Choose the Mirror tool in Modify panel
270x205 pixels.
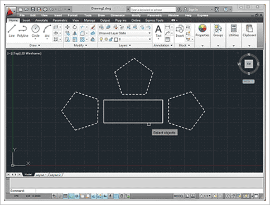click(75, 33)
